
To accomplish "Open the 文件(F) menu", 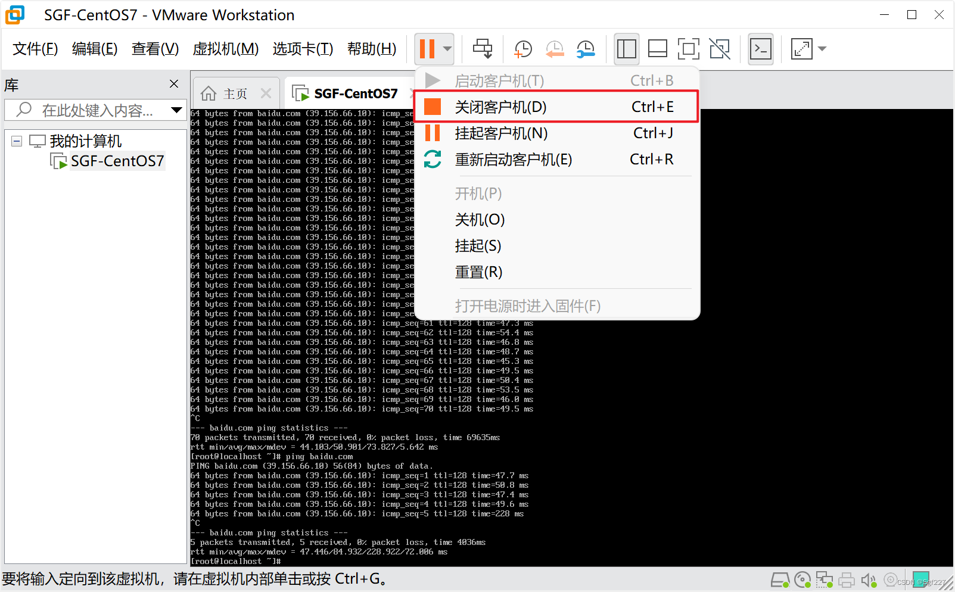I will pos(35,49).
